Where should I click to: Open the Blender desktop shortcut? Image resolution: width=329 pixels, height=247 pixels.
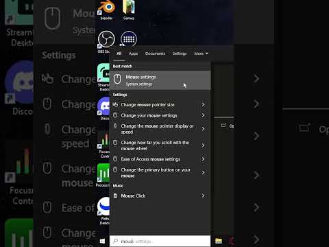coord(106,8)
